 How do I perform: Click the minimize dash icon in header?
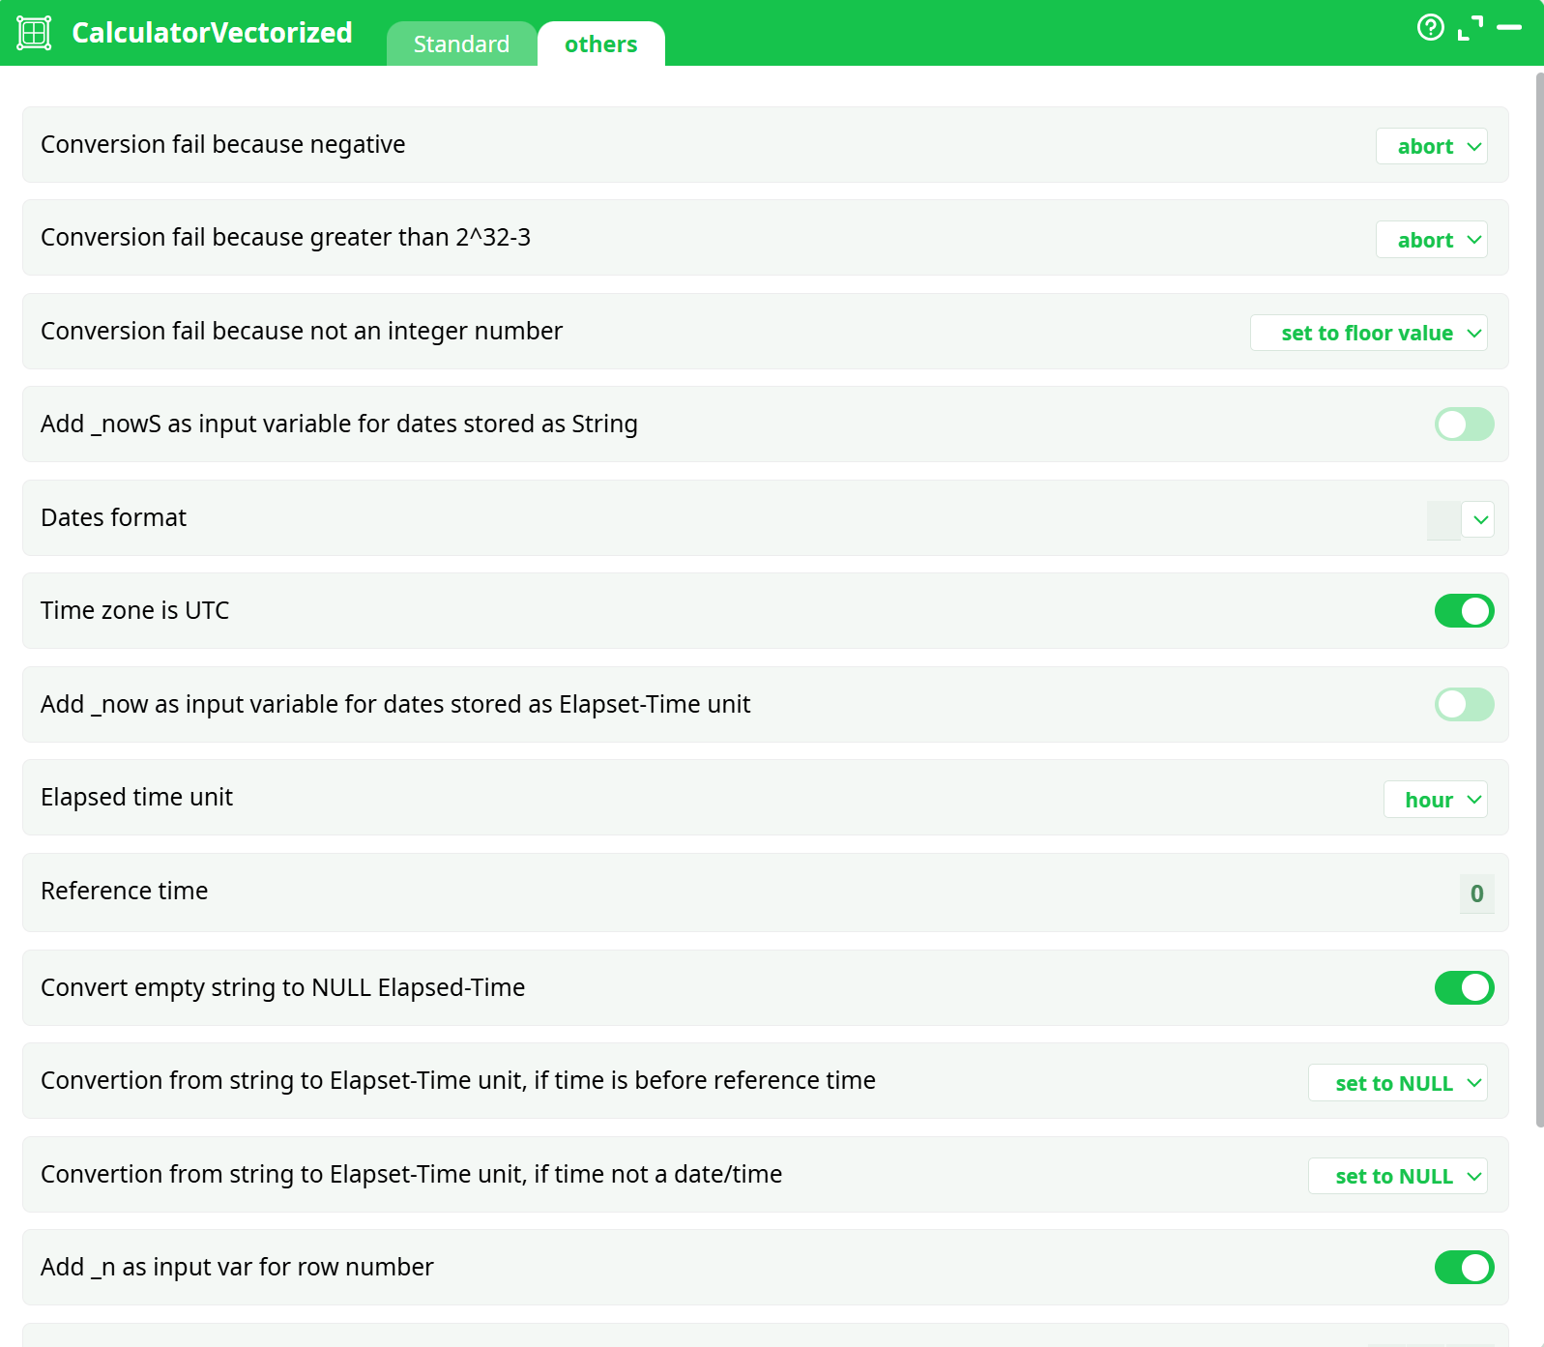coord(1508,28)
